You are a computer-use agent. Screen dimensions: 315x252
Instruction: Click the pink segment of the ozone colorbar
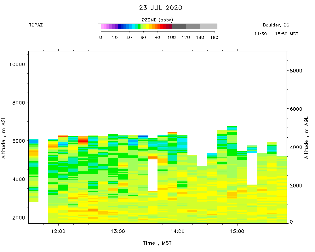click(x=103, y=26)
